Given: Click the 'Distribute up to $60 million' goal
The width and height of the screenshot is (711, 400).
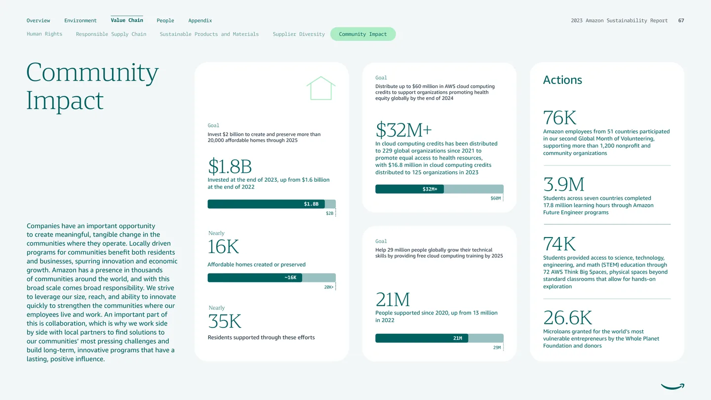Looking at the screenshot, I should tap(435, 92).
